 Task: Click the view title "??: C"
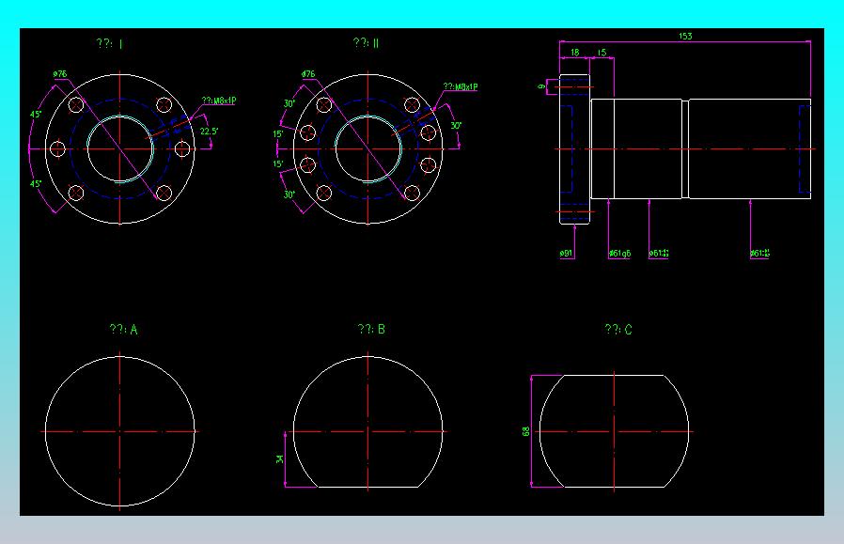coord(618,329)
